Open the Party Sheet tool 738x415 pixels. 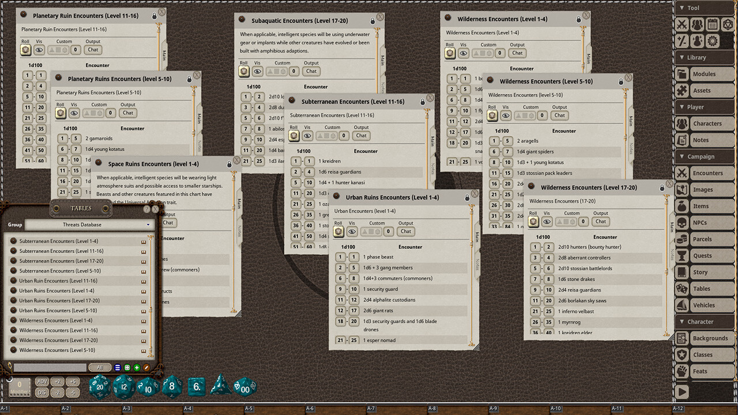[x=698, y=24]
